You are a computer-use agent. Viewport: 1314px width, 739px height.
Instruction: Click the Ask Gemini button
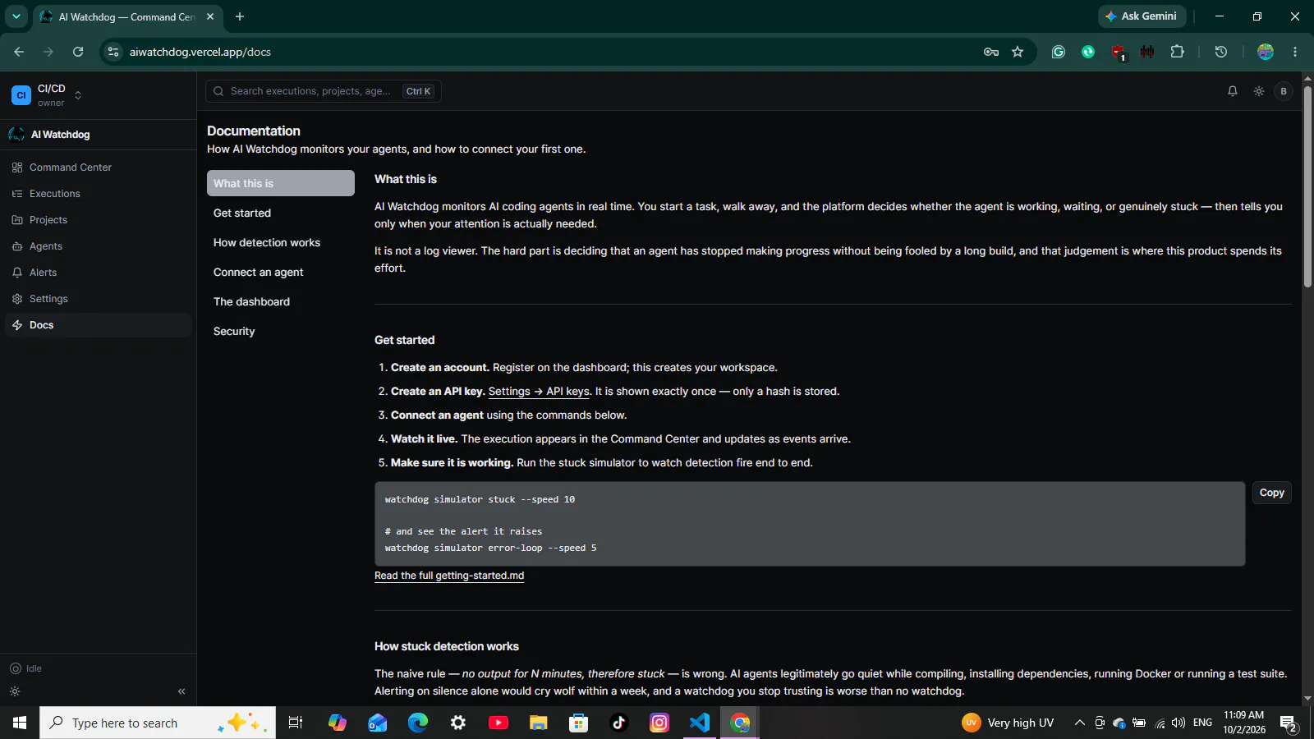click(x=1141, y=16)
